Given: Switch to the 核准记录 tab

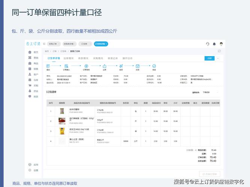Looking at the screenshot, I should coord(113,58).
